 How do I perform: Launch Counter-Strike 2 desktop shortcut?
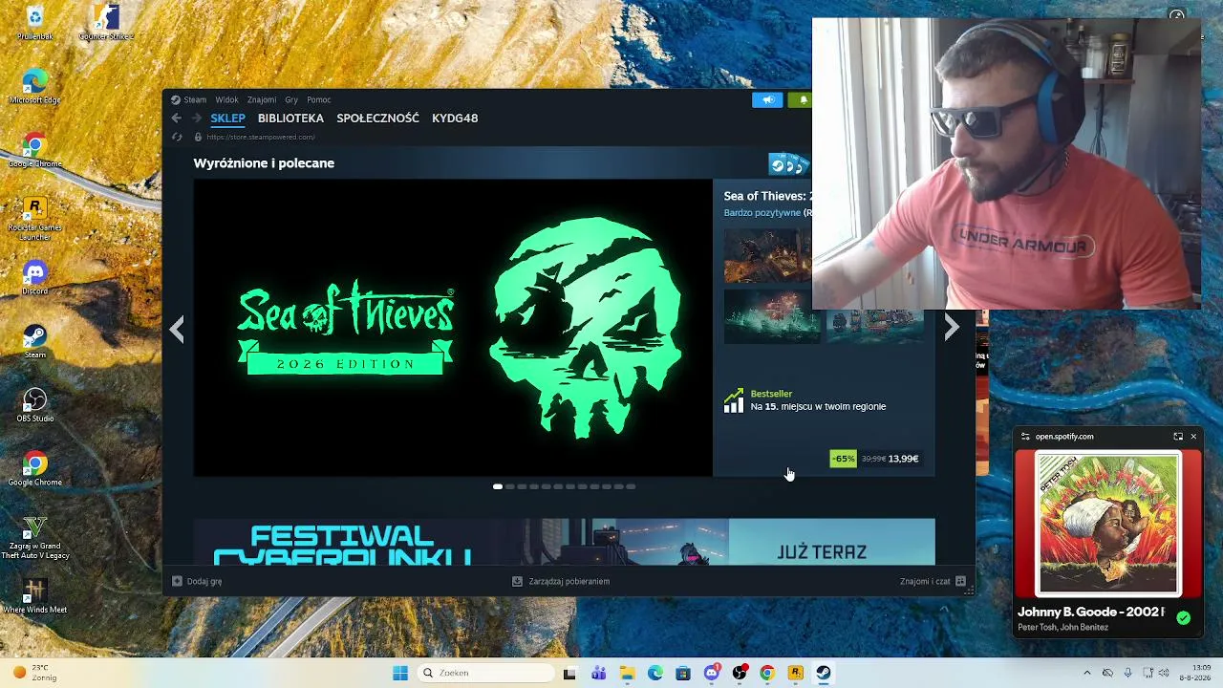tap(106, 22)
